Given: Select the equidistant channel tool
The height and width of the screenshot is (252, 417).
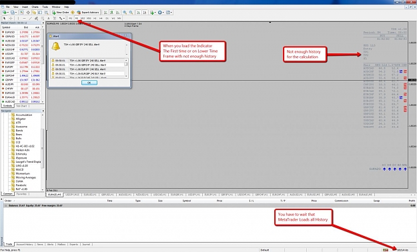Looking at the screenshot, I should (x=37, y=19).
